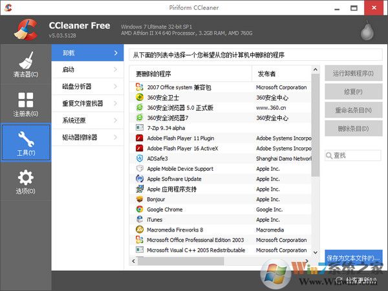Click horizontal scrollbar left arrow

click(x=134, y=261)
